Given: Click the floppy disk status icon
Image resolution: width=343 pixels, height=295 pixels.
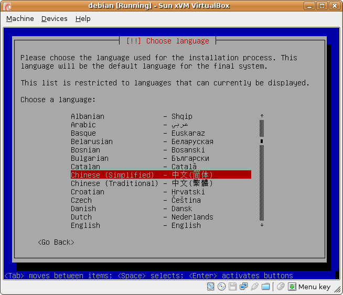Looking at the screenshot, I should click(x=232, y=286).
